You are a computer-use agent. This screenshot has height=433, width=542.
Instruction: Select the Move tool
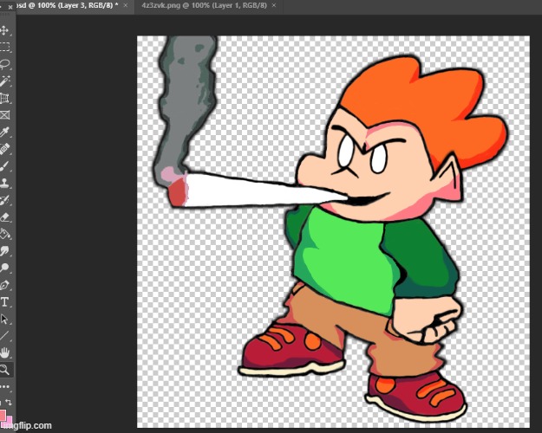(x=4, y=30)
